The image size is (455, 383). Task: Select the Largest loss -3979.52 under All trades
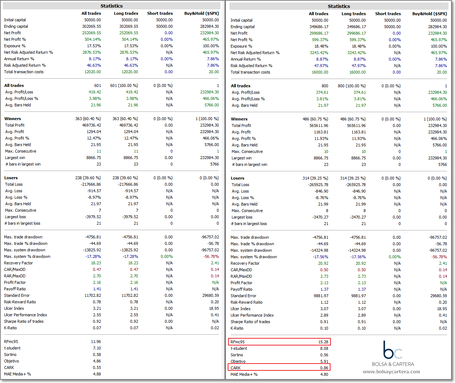[93, 217]
